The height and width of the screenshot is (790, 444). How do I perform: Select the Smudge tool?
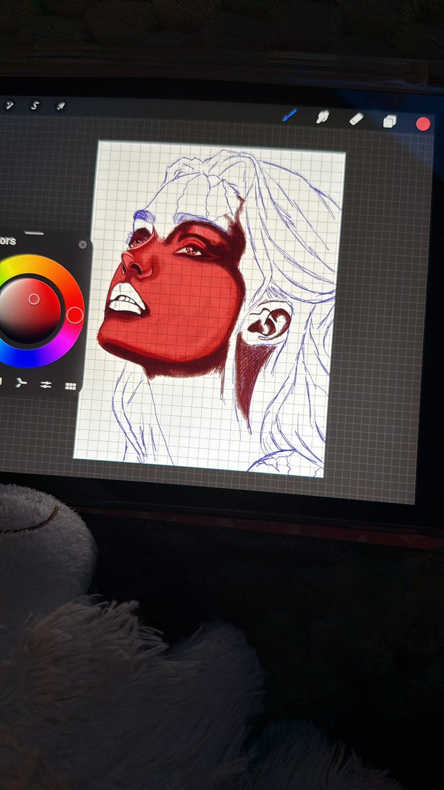[322, 117]
